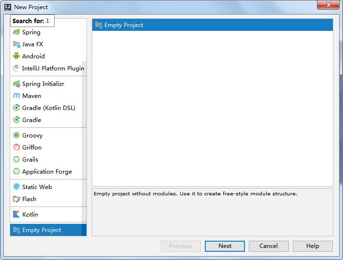Screen dimensions: 343x260
Task: Choose Groovy project type
Action: click(x=48, y=135)
